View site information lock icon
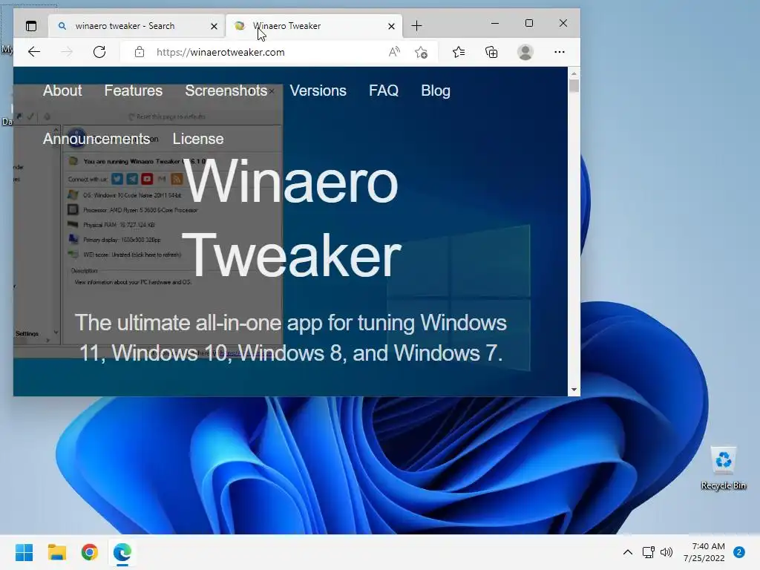This screenshot has width=760, height=570. (140, 52)
